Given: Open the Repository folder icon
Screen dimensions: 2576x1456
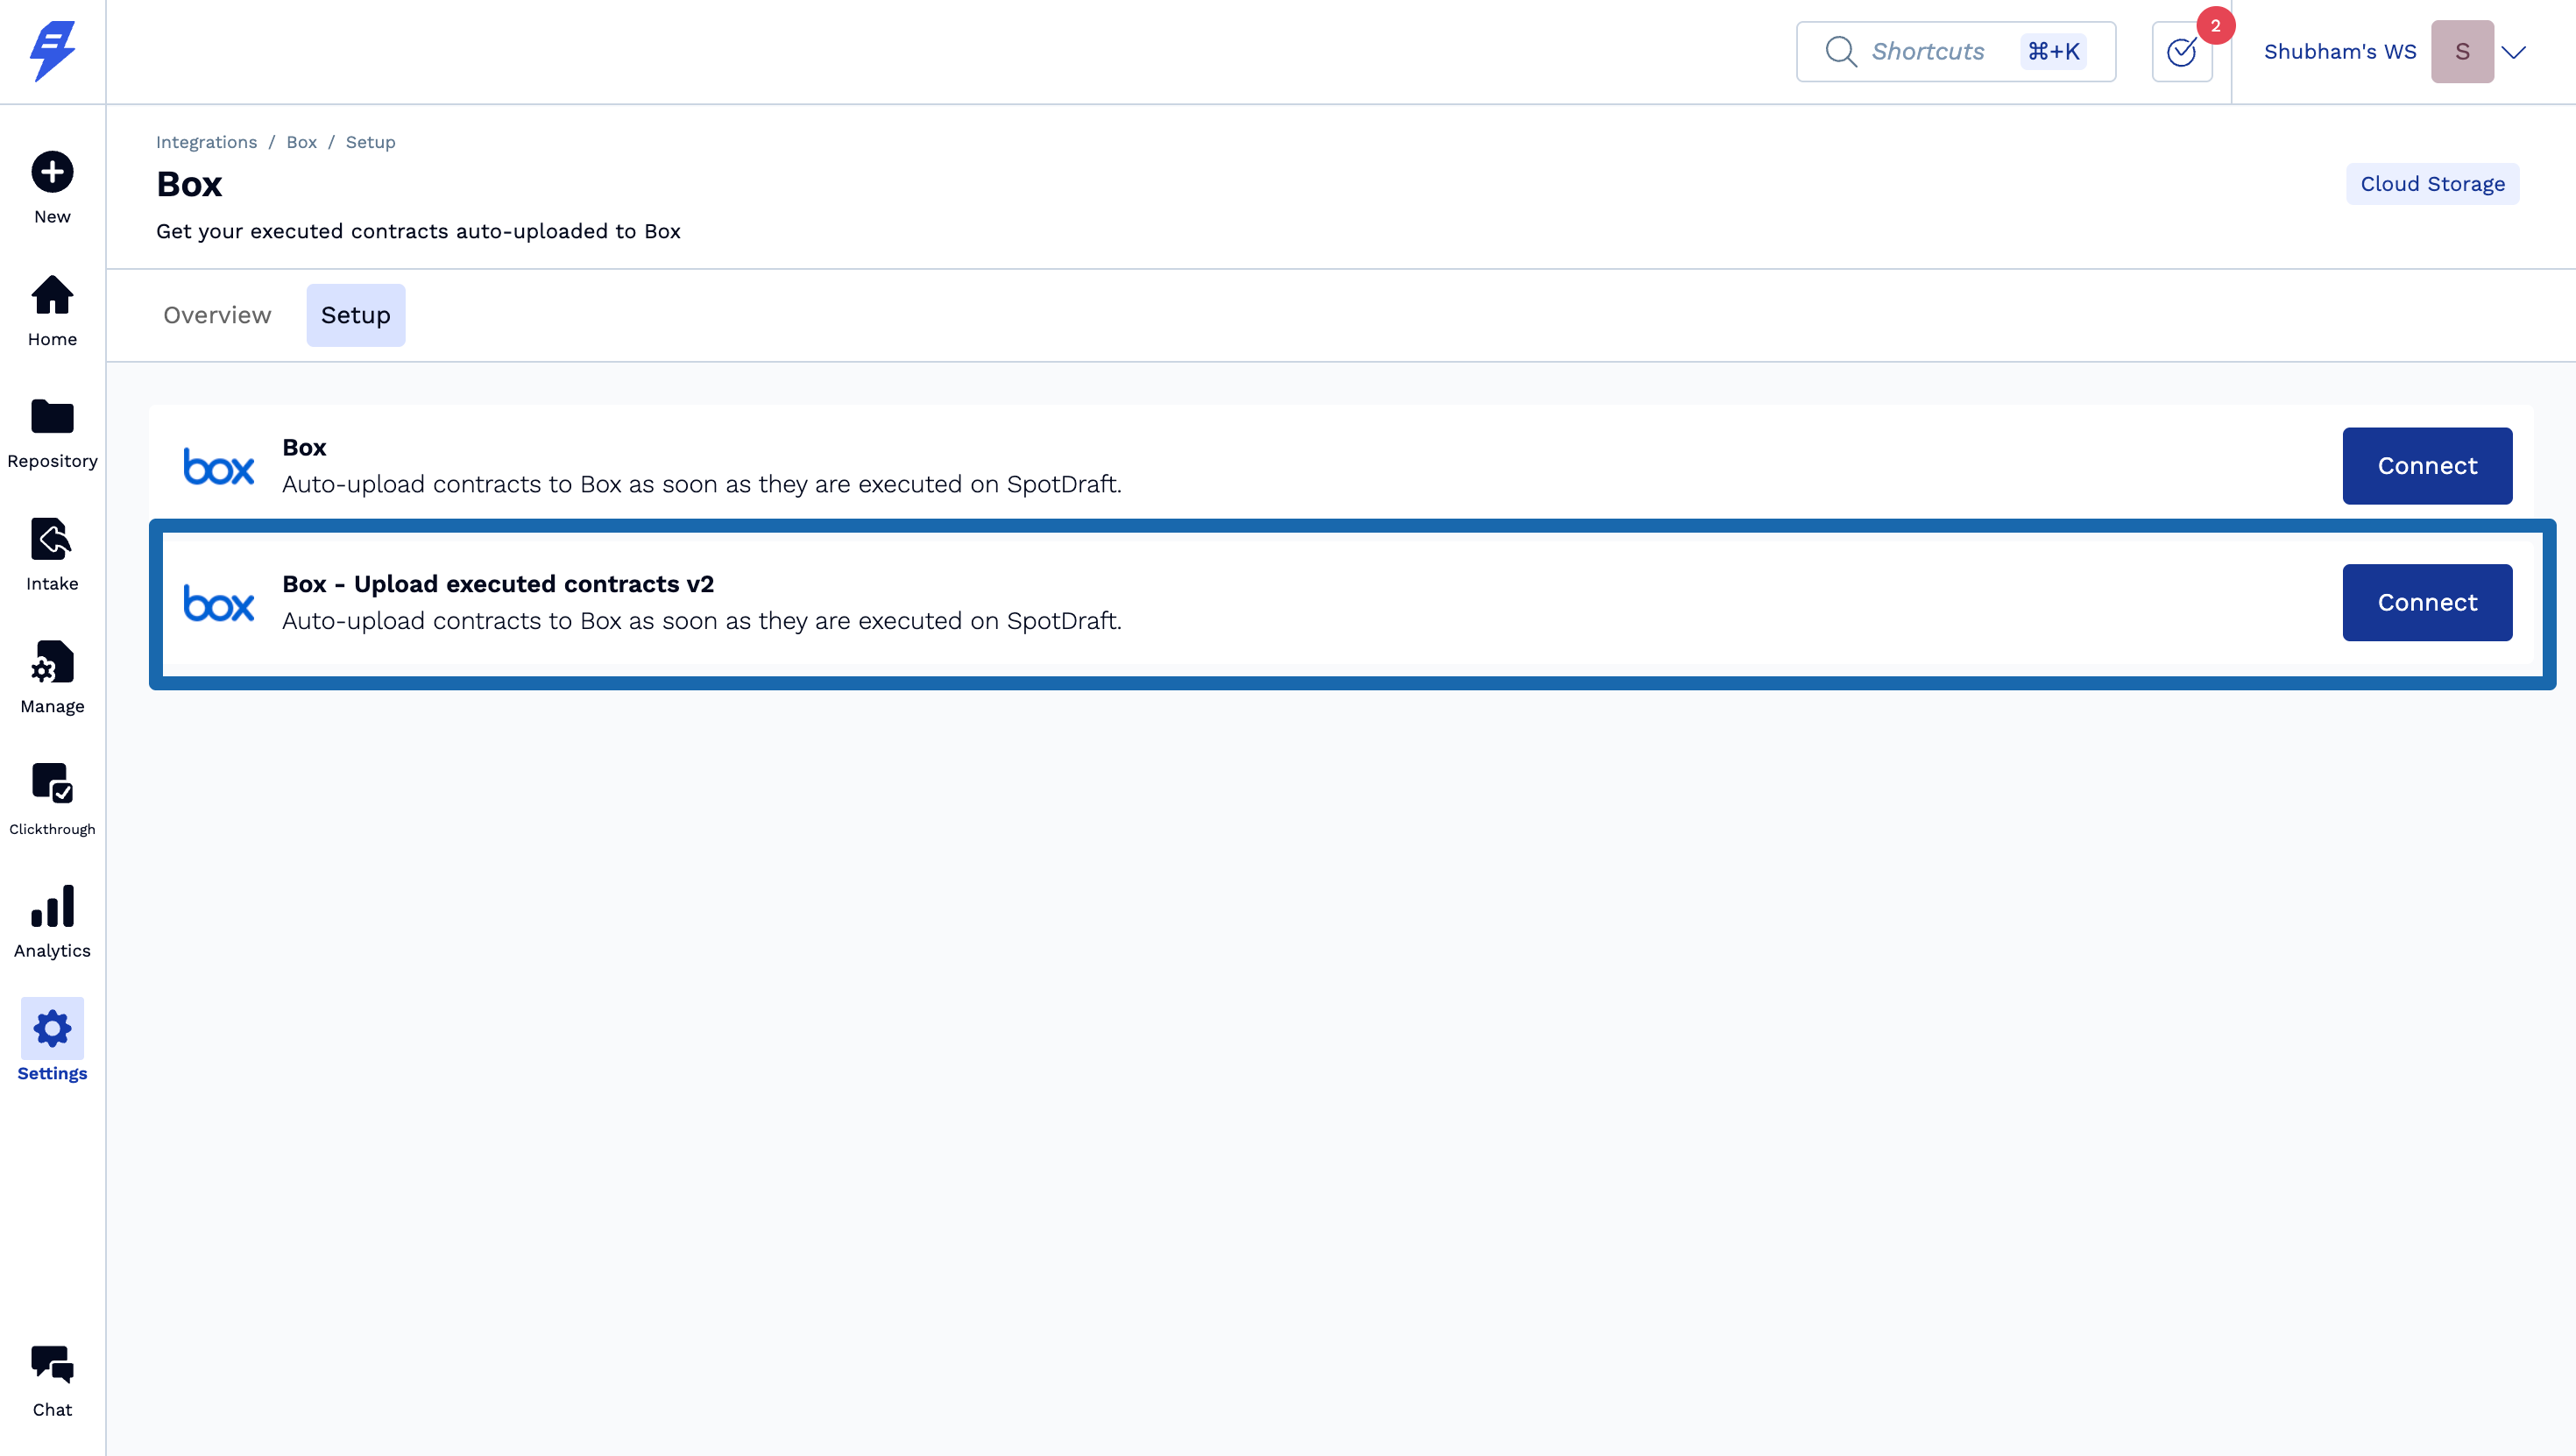Looking at the screenshot, I should pos(52,417).
